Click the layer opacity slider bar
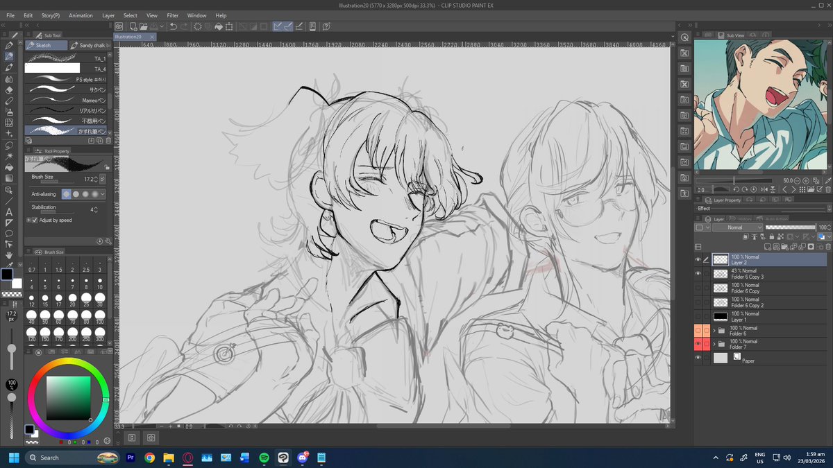The width and height of the screenshot is (833, 468). pyautogui.click(x=790, y=227)
